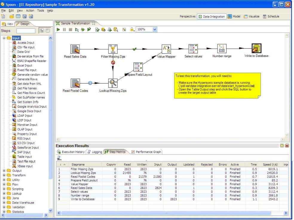
Task: Collapse the Input folder
Action: (x=4, y=38)
